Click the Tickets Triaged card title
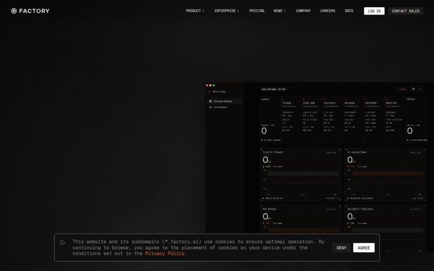This screenshot has height=271, width=434. [x=272, y=152]
